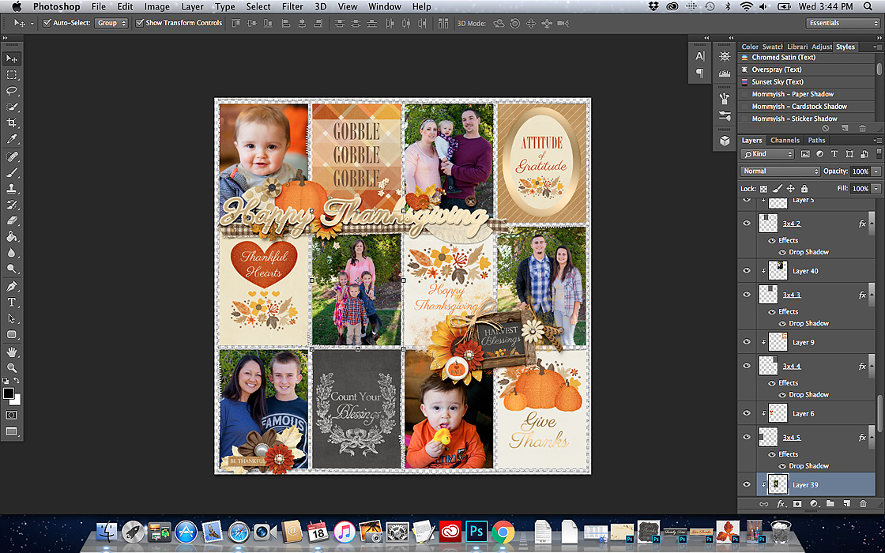Screen dimensions: 885x553
Task: Toggle the Auto-Select checkbox
Action: tap(47, 23)
